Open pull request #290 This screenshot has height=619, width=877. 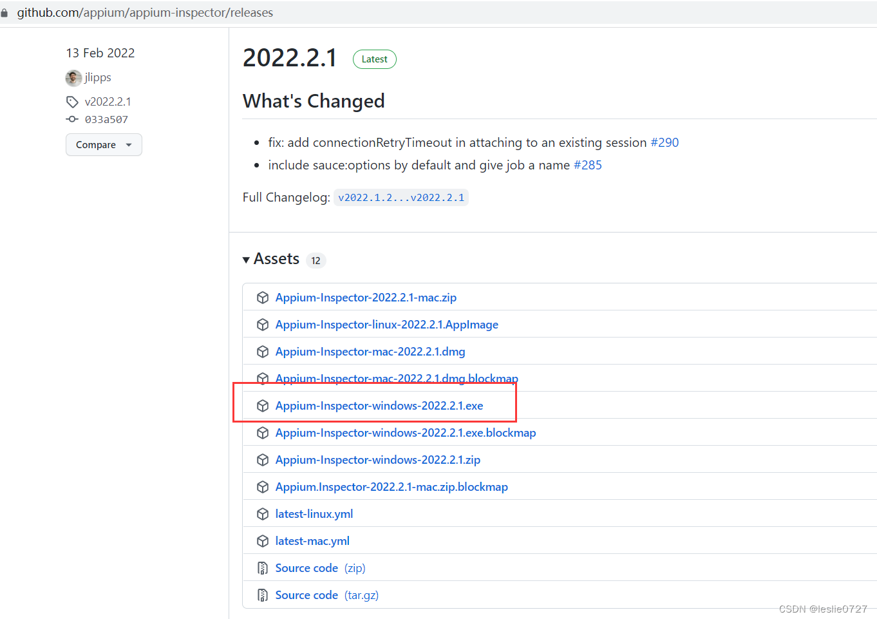pyautogui.click(x=665, y=142)
